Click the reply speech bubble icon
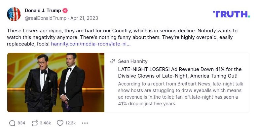This screenshot has width=257, height=133. 12,123
